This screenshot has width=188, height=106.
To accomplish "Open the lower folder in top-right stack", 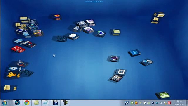I will [x=155, y=20].
